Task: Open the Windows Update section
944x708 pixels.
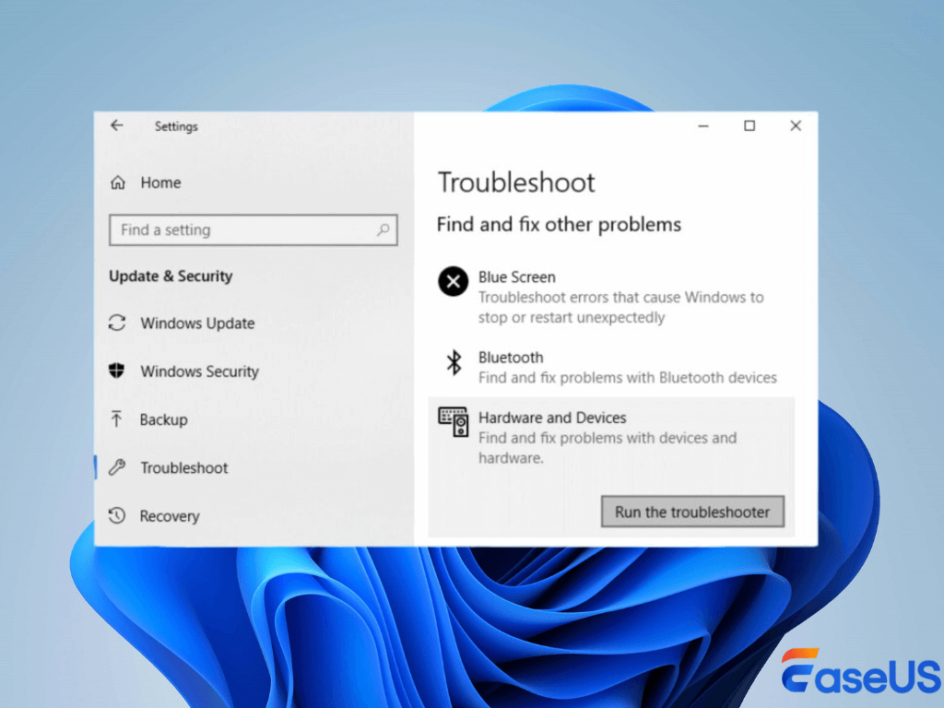Action: coord(197,324)
